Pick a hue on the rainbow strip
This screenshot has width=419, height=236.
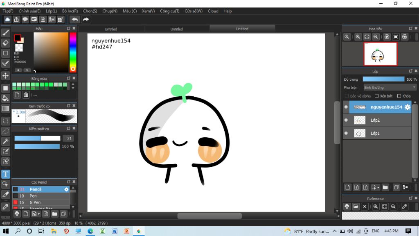click(73, 52)
